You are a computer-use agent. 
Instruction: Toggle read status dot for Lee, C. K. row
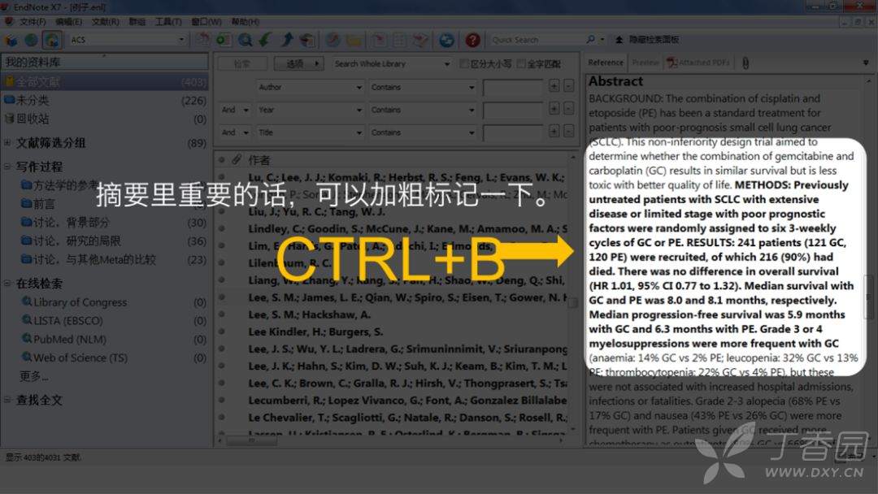tap(222, 383)
